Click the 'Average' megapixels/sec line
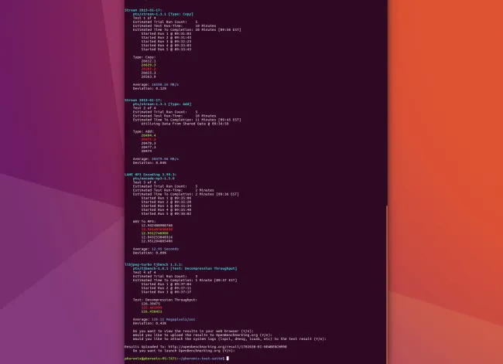The width and height of the screenshot is (503, 364). [x=164, y=319]
